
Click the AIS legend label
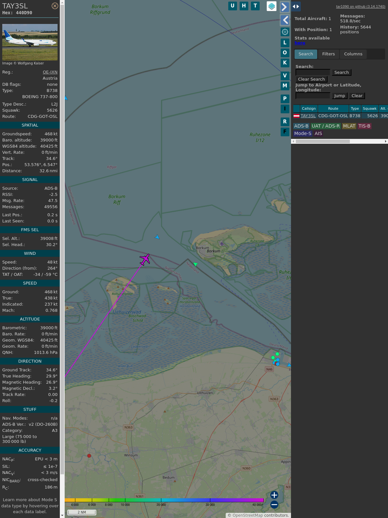[x=318, y=134]
